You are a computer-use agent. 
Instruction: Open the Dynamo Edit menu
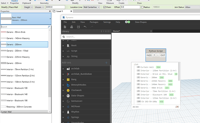click(74, 22)
